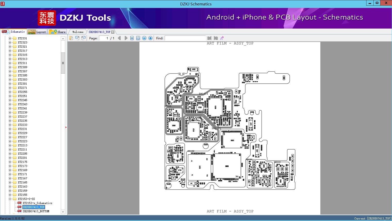This screenshot has width=392, height=221.
Task: Fit page to width
Action: click(132, 38)
